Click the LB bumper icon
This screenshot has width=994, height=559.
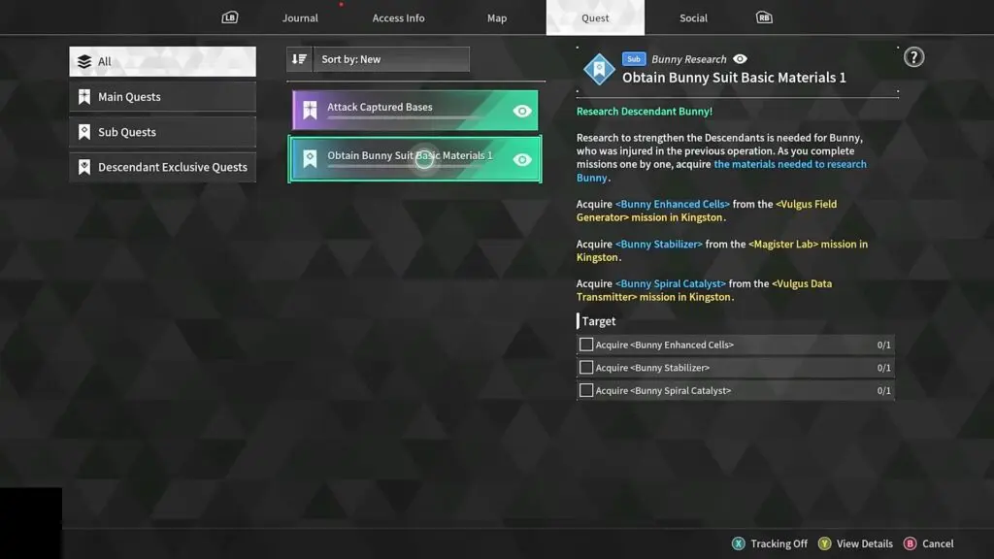[x=230, y=17]
